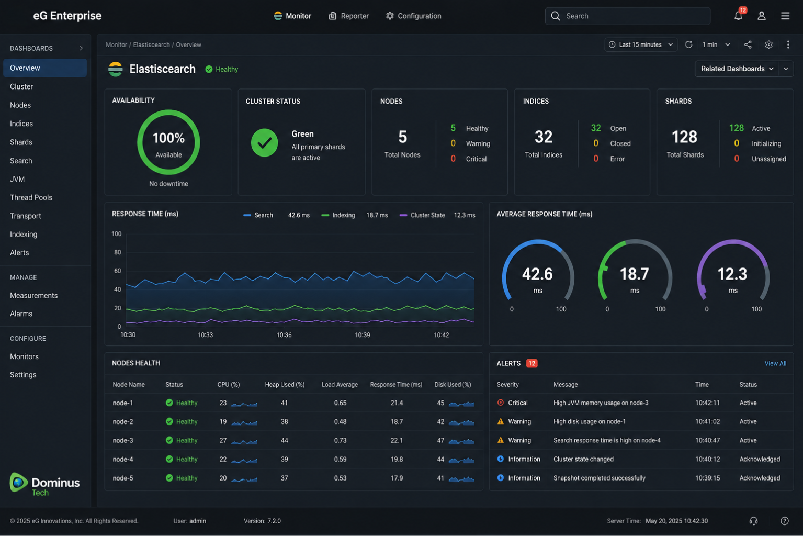Click the Critical alert severity icon
803x536 pixels.
[501, 403]
